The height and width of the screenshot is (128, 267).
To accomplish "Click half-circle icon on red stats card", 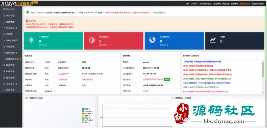I will click(92, 40).
